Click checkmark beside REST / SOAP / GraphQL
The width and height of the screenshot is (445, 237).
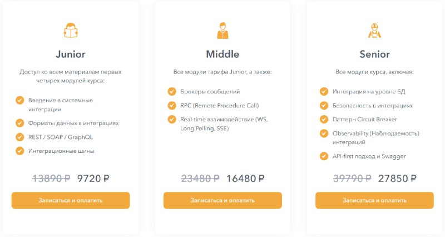[19, 137]
